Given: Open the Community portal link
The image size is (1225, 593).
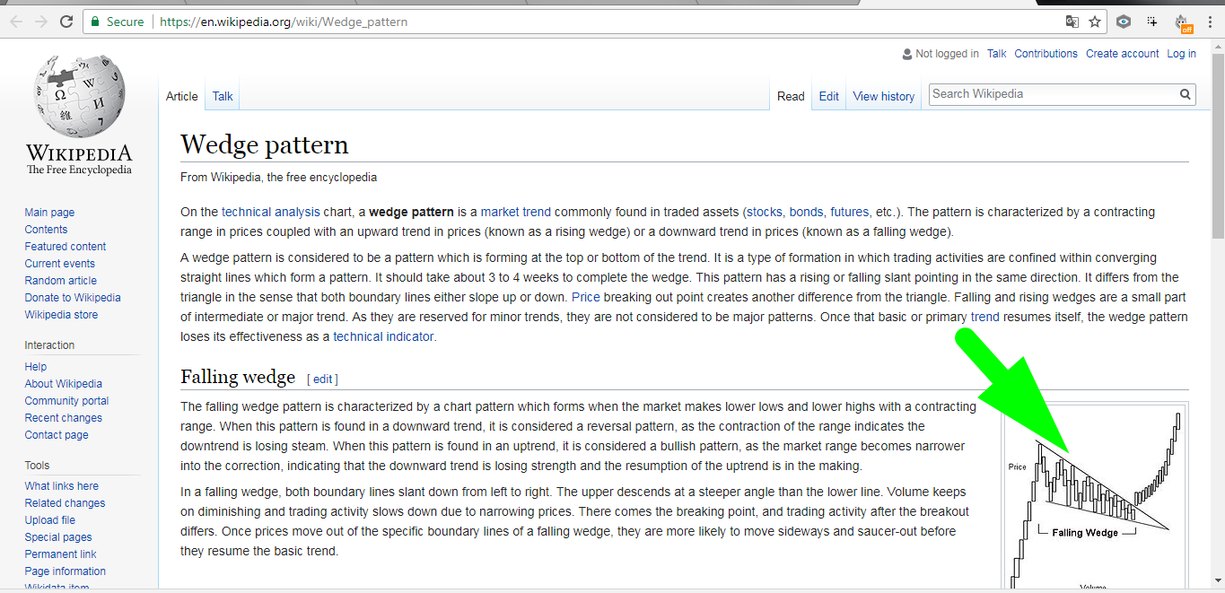Looking at the screenshot, I should [66, 401].
